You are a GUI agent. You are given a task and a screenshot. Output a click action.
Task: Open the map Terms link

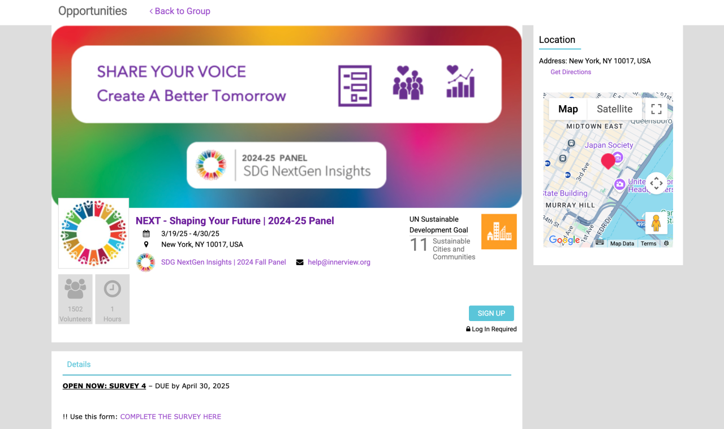pos(648,244)
